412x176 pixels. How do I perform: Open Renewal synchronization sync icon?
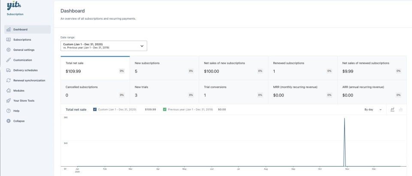[9, 80]
